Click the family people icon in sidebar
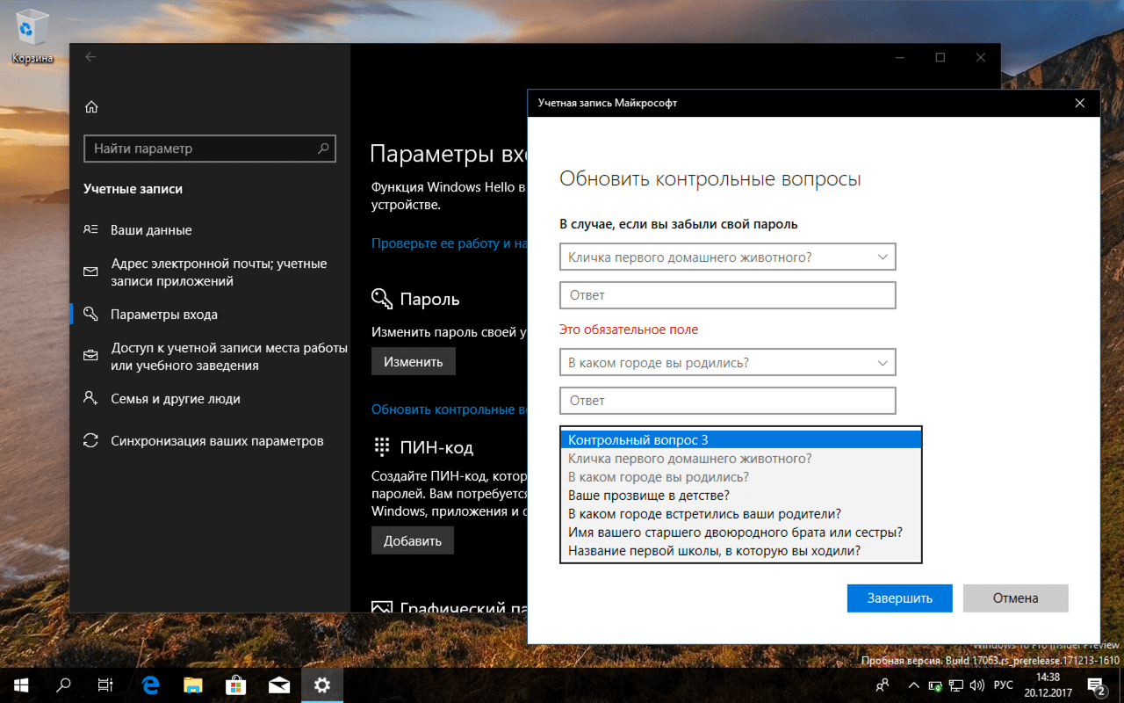The width and height of the screenshot is (1124, 703). (91, 398)
